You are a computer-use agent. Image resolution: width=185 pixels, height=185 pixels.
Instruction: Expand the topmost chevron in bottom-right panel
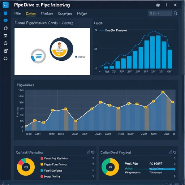click(175, 158)
